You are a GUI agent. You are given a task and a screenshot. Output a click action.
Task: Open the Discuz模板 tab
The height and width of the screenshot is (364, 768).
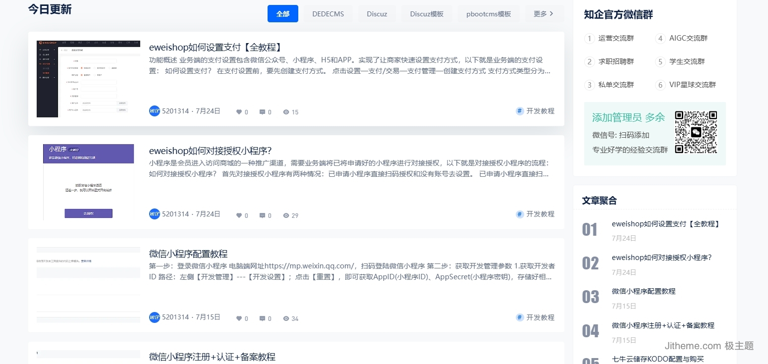(x=427, y=14)
